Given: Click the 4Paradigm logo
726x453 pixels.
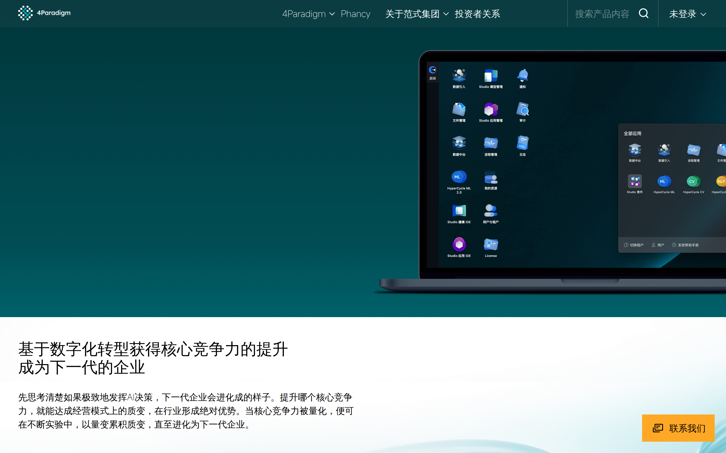Looking at the screenshot, I should pyautogui.click(x=44, y=13).
